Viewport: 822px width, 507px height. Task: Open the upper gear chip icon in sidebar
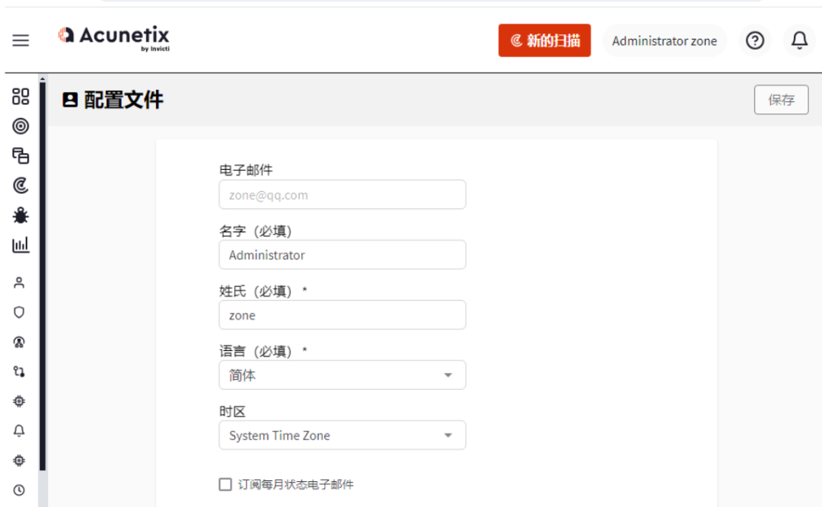19,401
